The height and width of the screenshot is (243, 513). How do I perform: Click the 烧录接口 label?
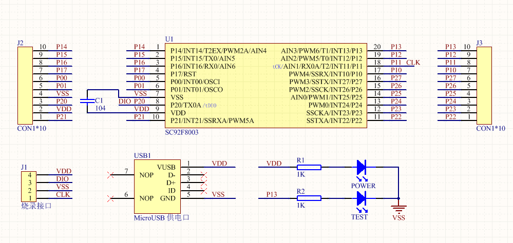(x=36, y=206)
